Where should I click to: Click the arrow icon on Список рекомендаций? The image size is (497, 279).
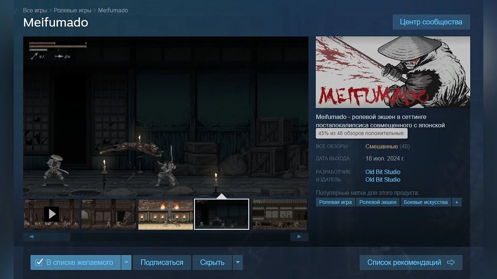point(451,262)
